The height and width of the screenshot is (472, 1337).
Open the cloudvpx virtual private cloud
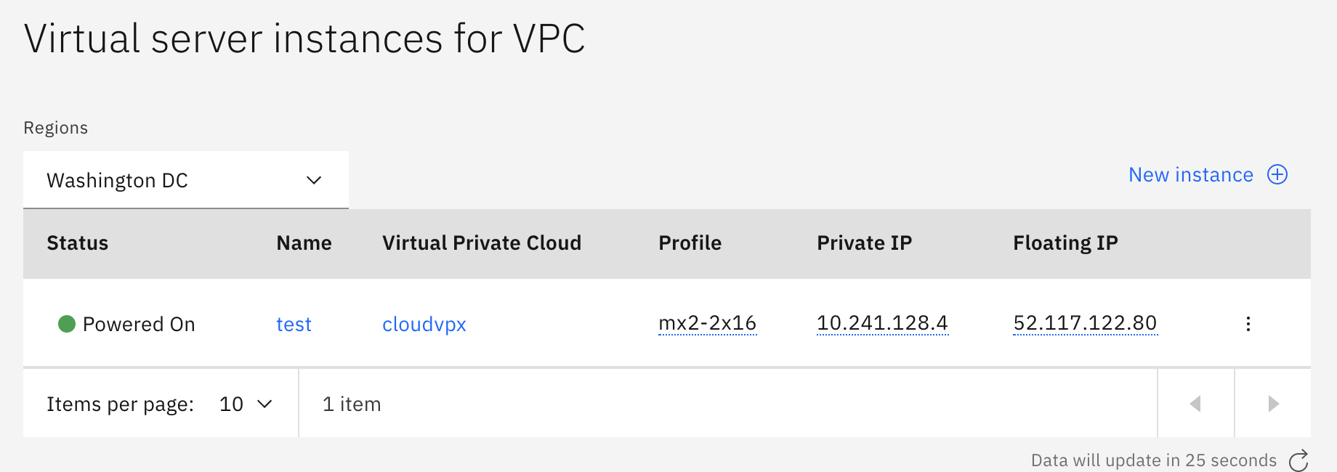424,324
